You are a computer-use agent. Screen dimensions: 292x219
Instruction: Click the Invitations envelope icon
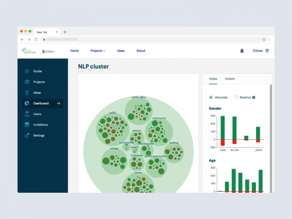click(x=27, y=125)
